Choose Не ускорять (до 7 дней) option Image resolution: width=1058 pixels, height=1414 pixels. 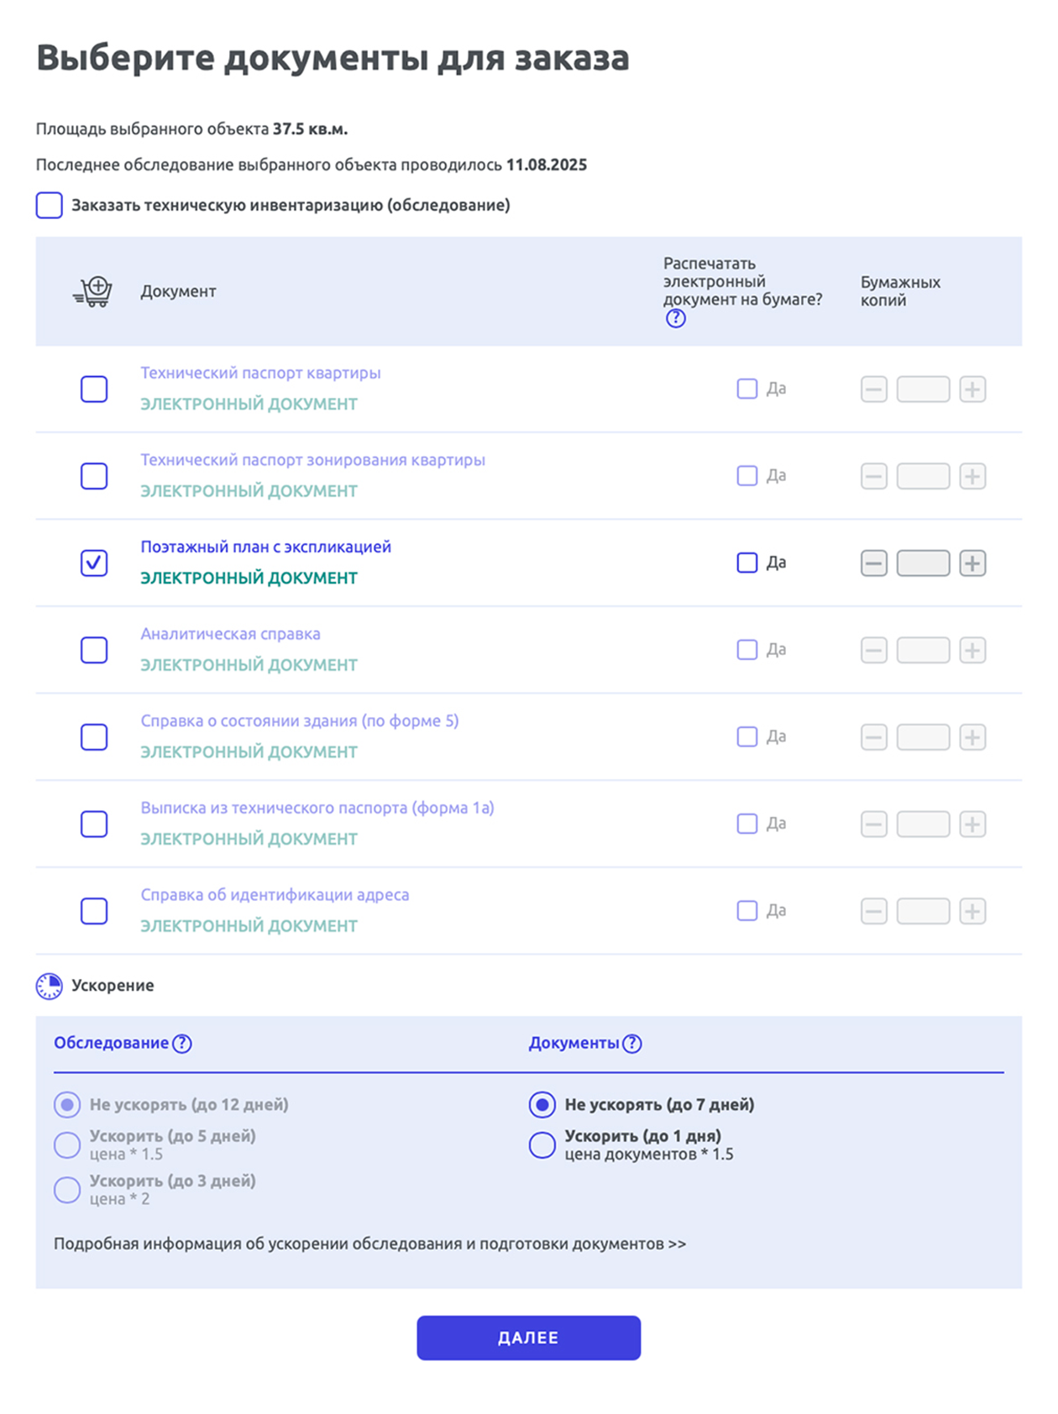tap(542, 1104)
